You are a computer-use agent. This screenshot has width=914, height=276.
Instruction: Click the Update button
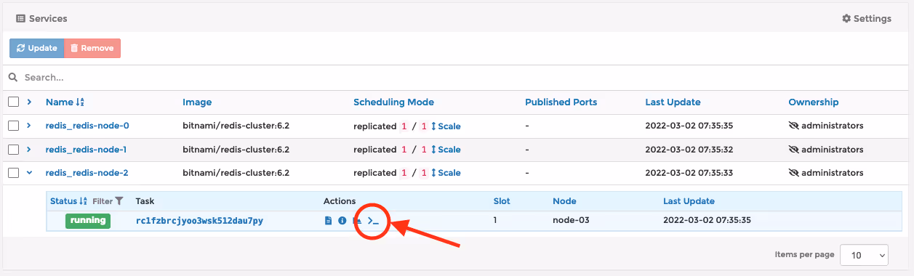pos(36,48)
